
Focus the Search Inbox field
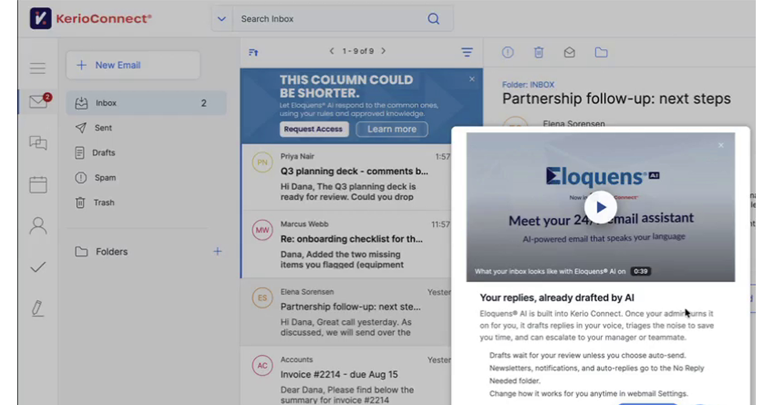pyautogui.click(x=330, y=19)
